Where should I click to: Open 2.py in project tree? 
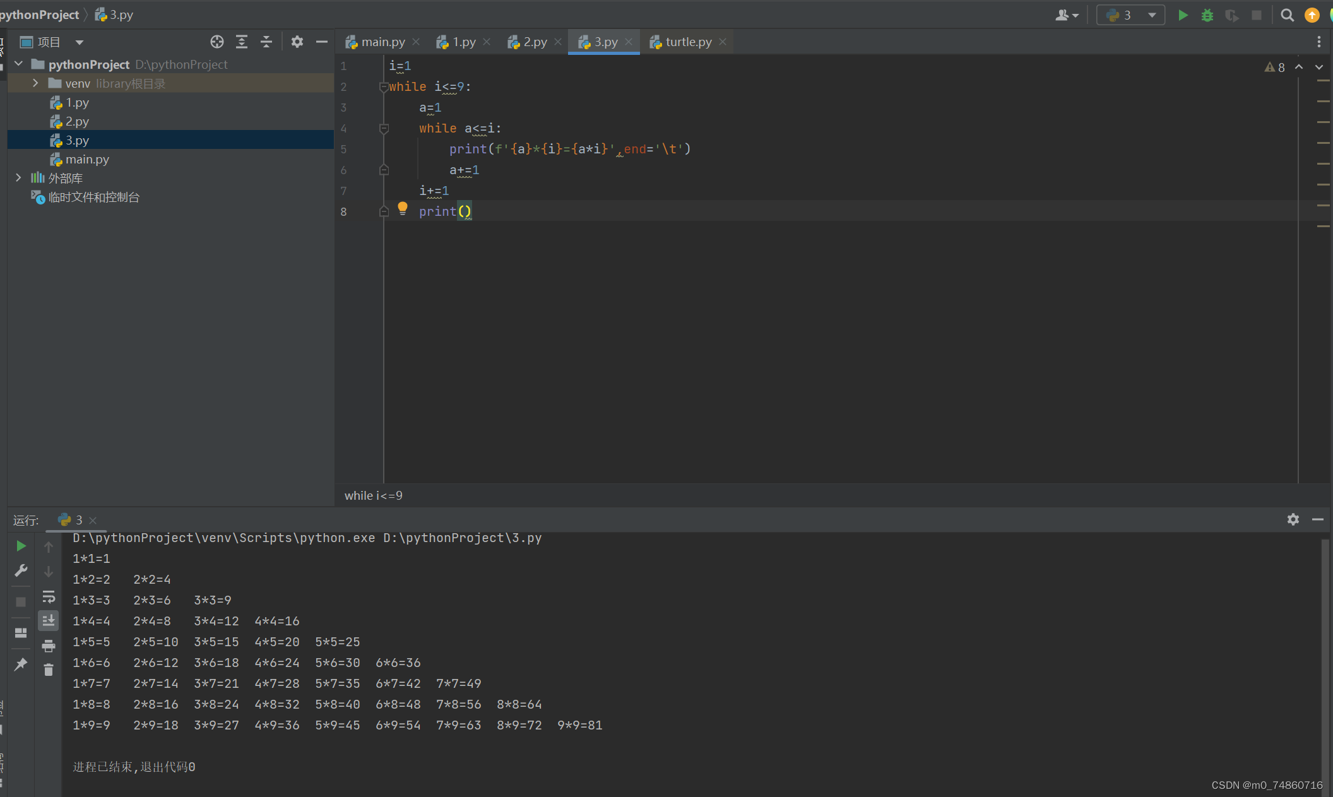(x=77, y=121)
